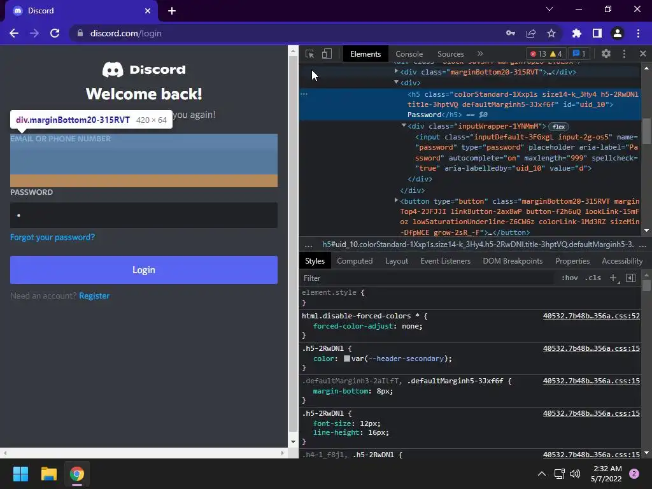Close the Discord browser tab
Image resolution: width=652 pixels, height=489 pixels.
click(x=148, y=11)
